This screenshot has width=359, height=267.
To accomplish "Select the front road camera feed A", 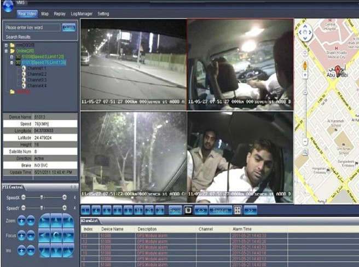I will [134, 65].
